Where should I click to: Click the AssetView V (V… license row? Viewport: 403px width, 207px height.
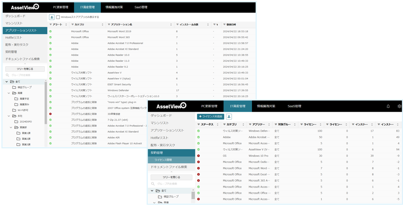[x=299, y=149]
